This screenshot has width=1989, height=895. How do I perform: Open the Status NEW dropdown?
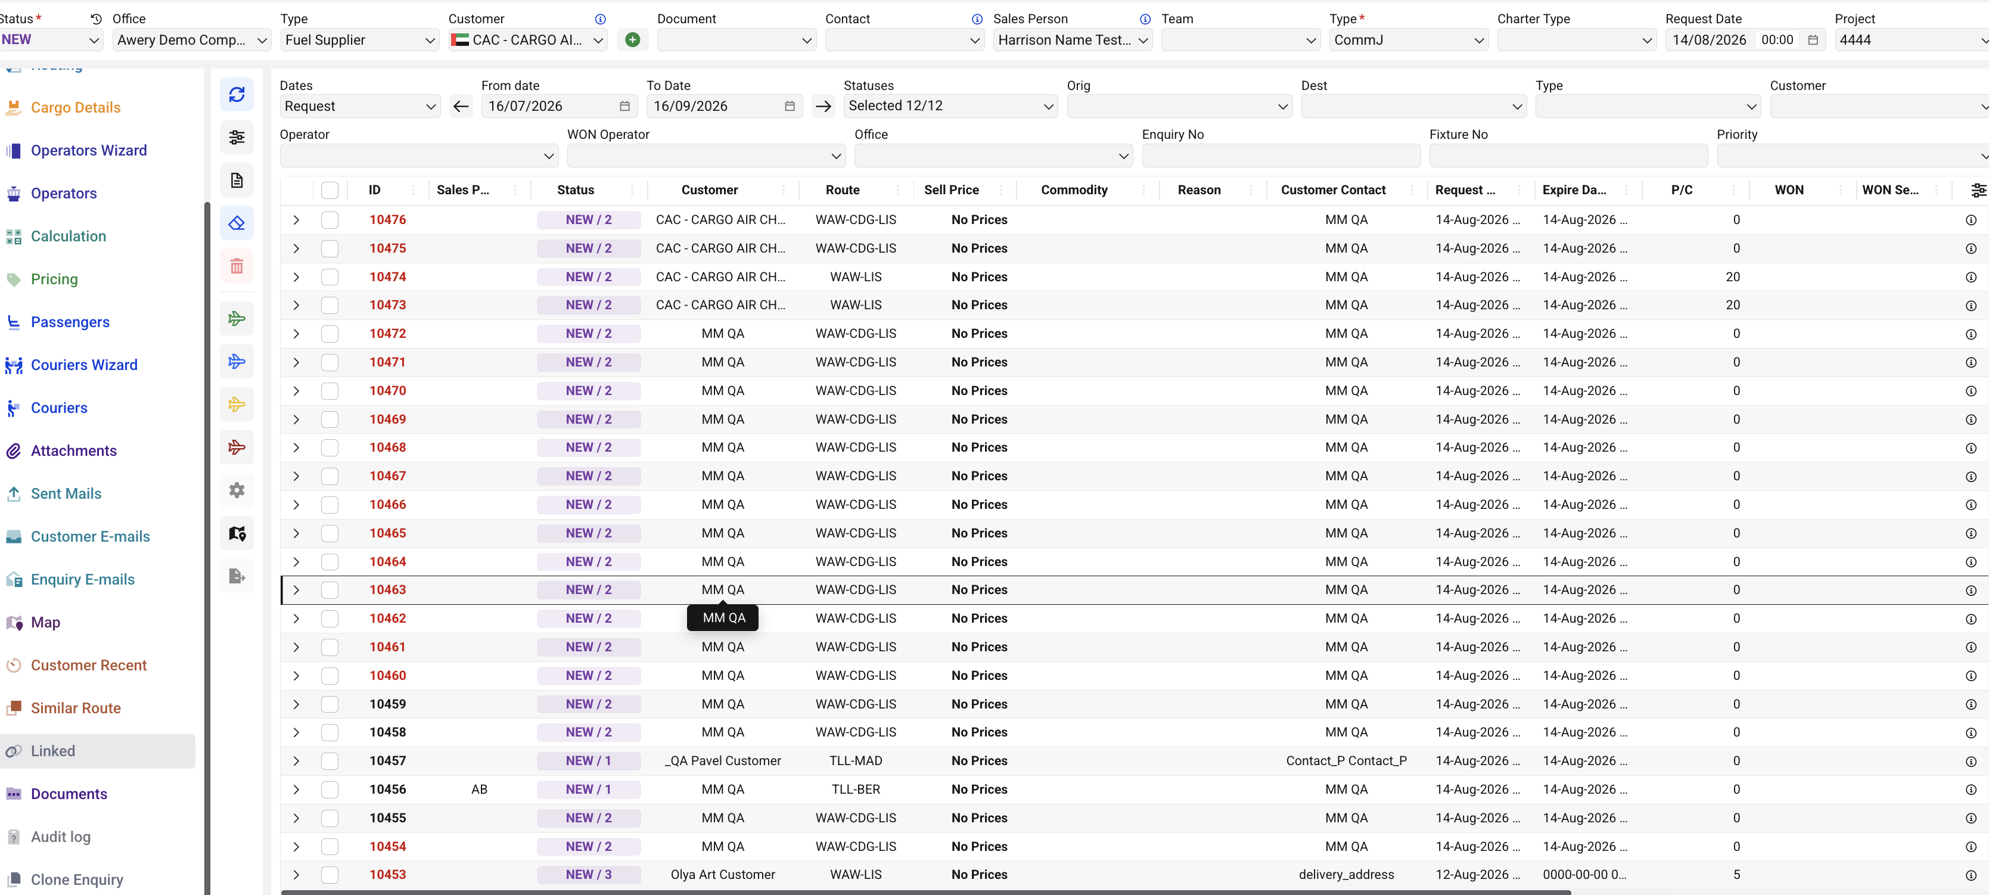50,40
